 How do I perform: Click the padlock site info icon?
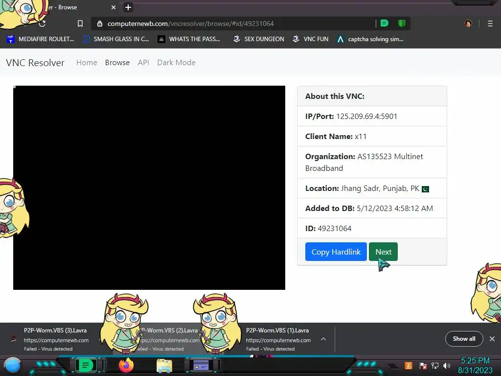(100, 23)
